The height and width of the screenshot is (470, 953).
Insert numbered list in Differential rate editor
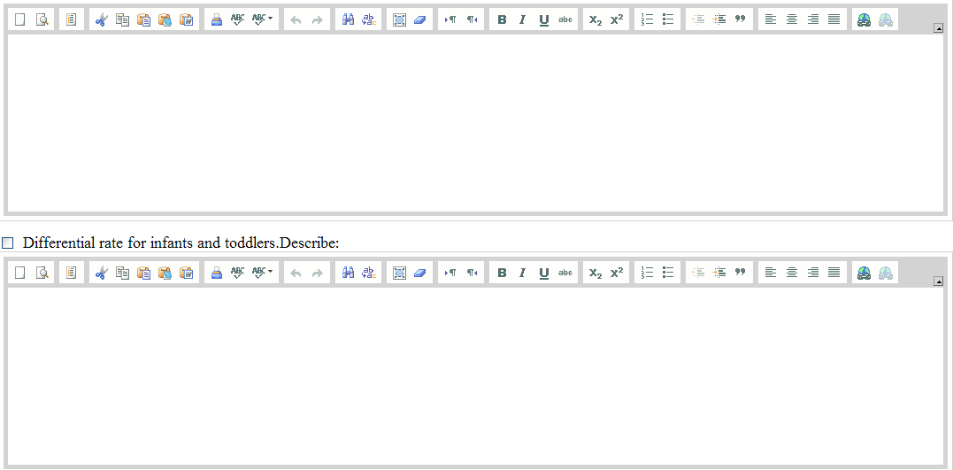647,273
